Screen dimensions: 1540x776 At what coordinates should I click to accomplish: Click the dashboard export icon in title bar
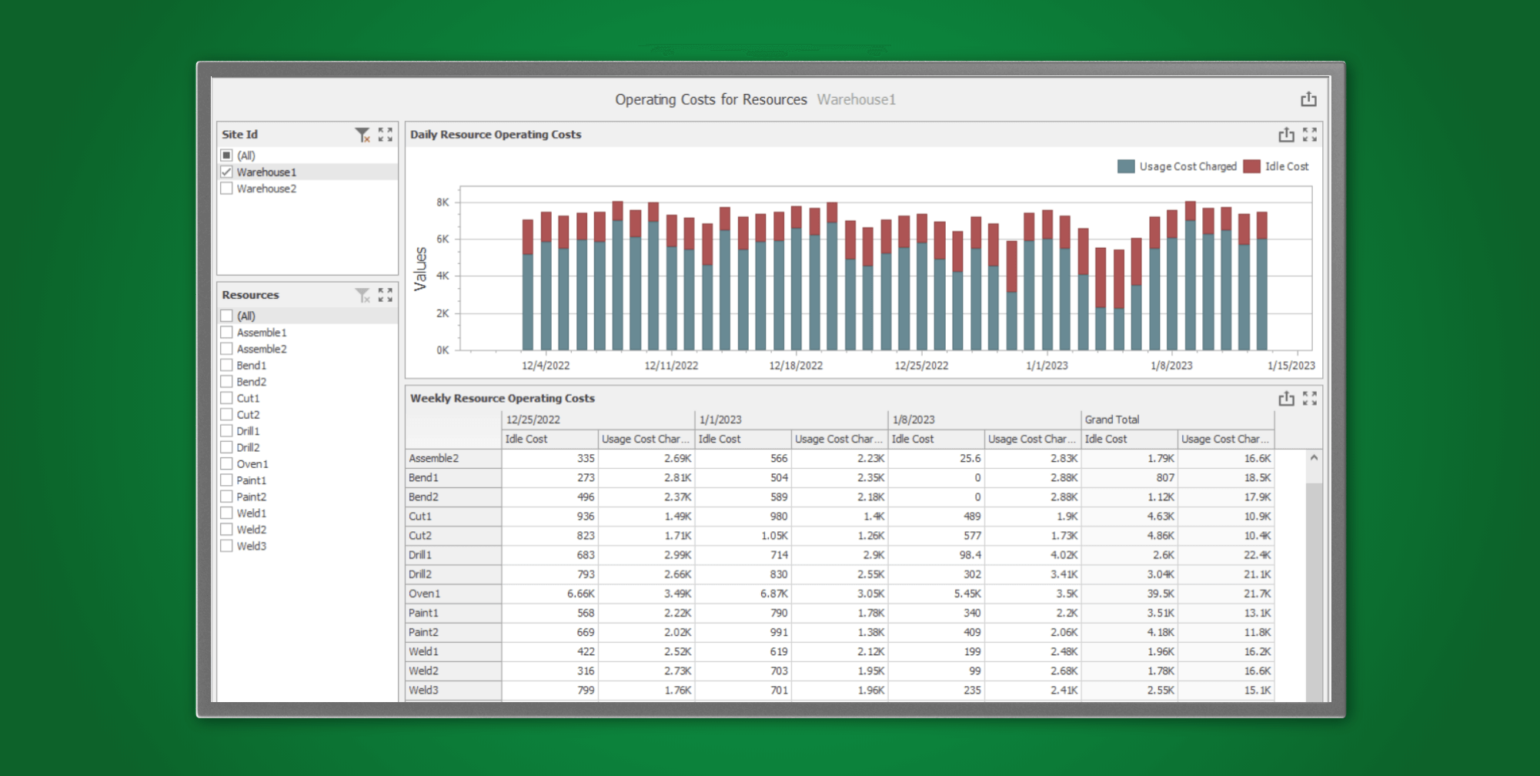click(x=1308, y=99)
